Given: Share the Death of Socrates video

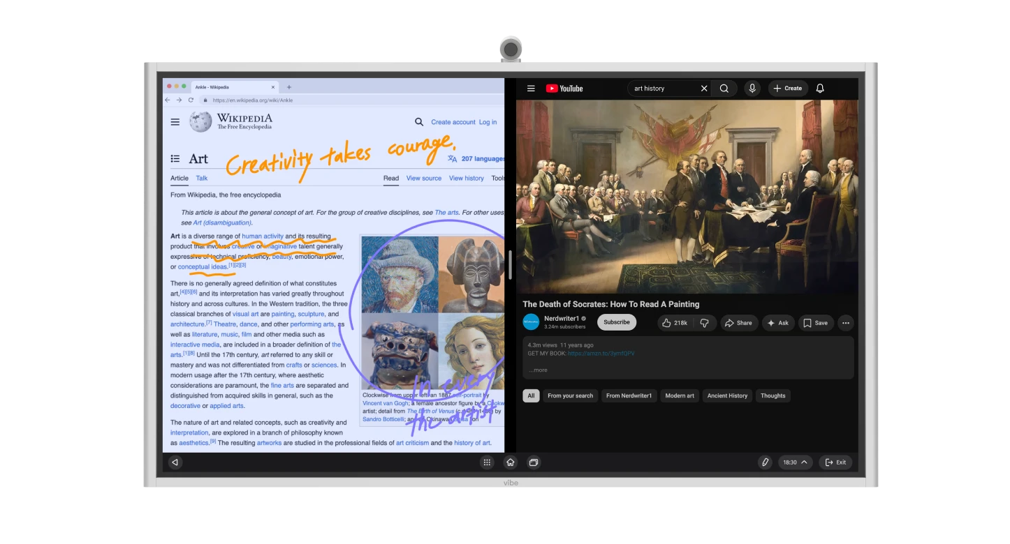Looking at the screenshot, I should 738,323.
